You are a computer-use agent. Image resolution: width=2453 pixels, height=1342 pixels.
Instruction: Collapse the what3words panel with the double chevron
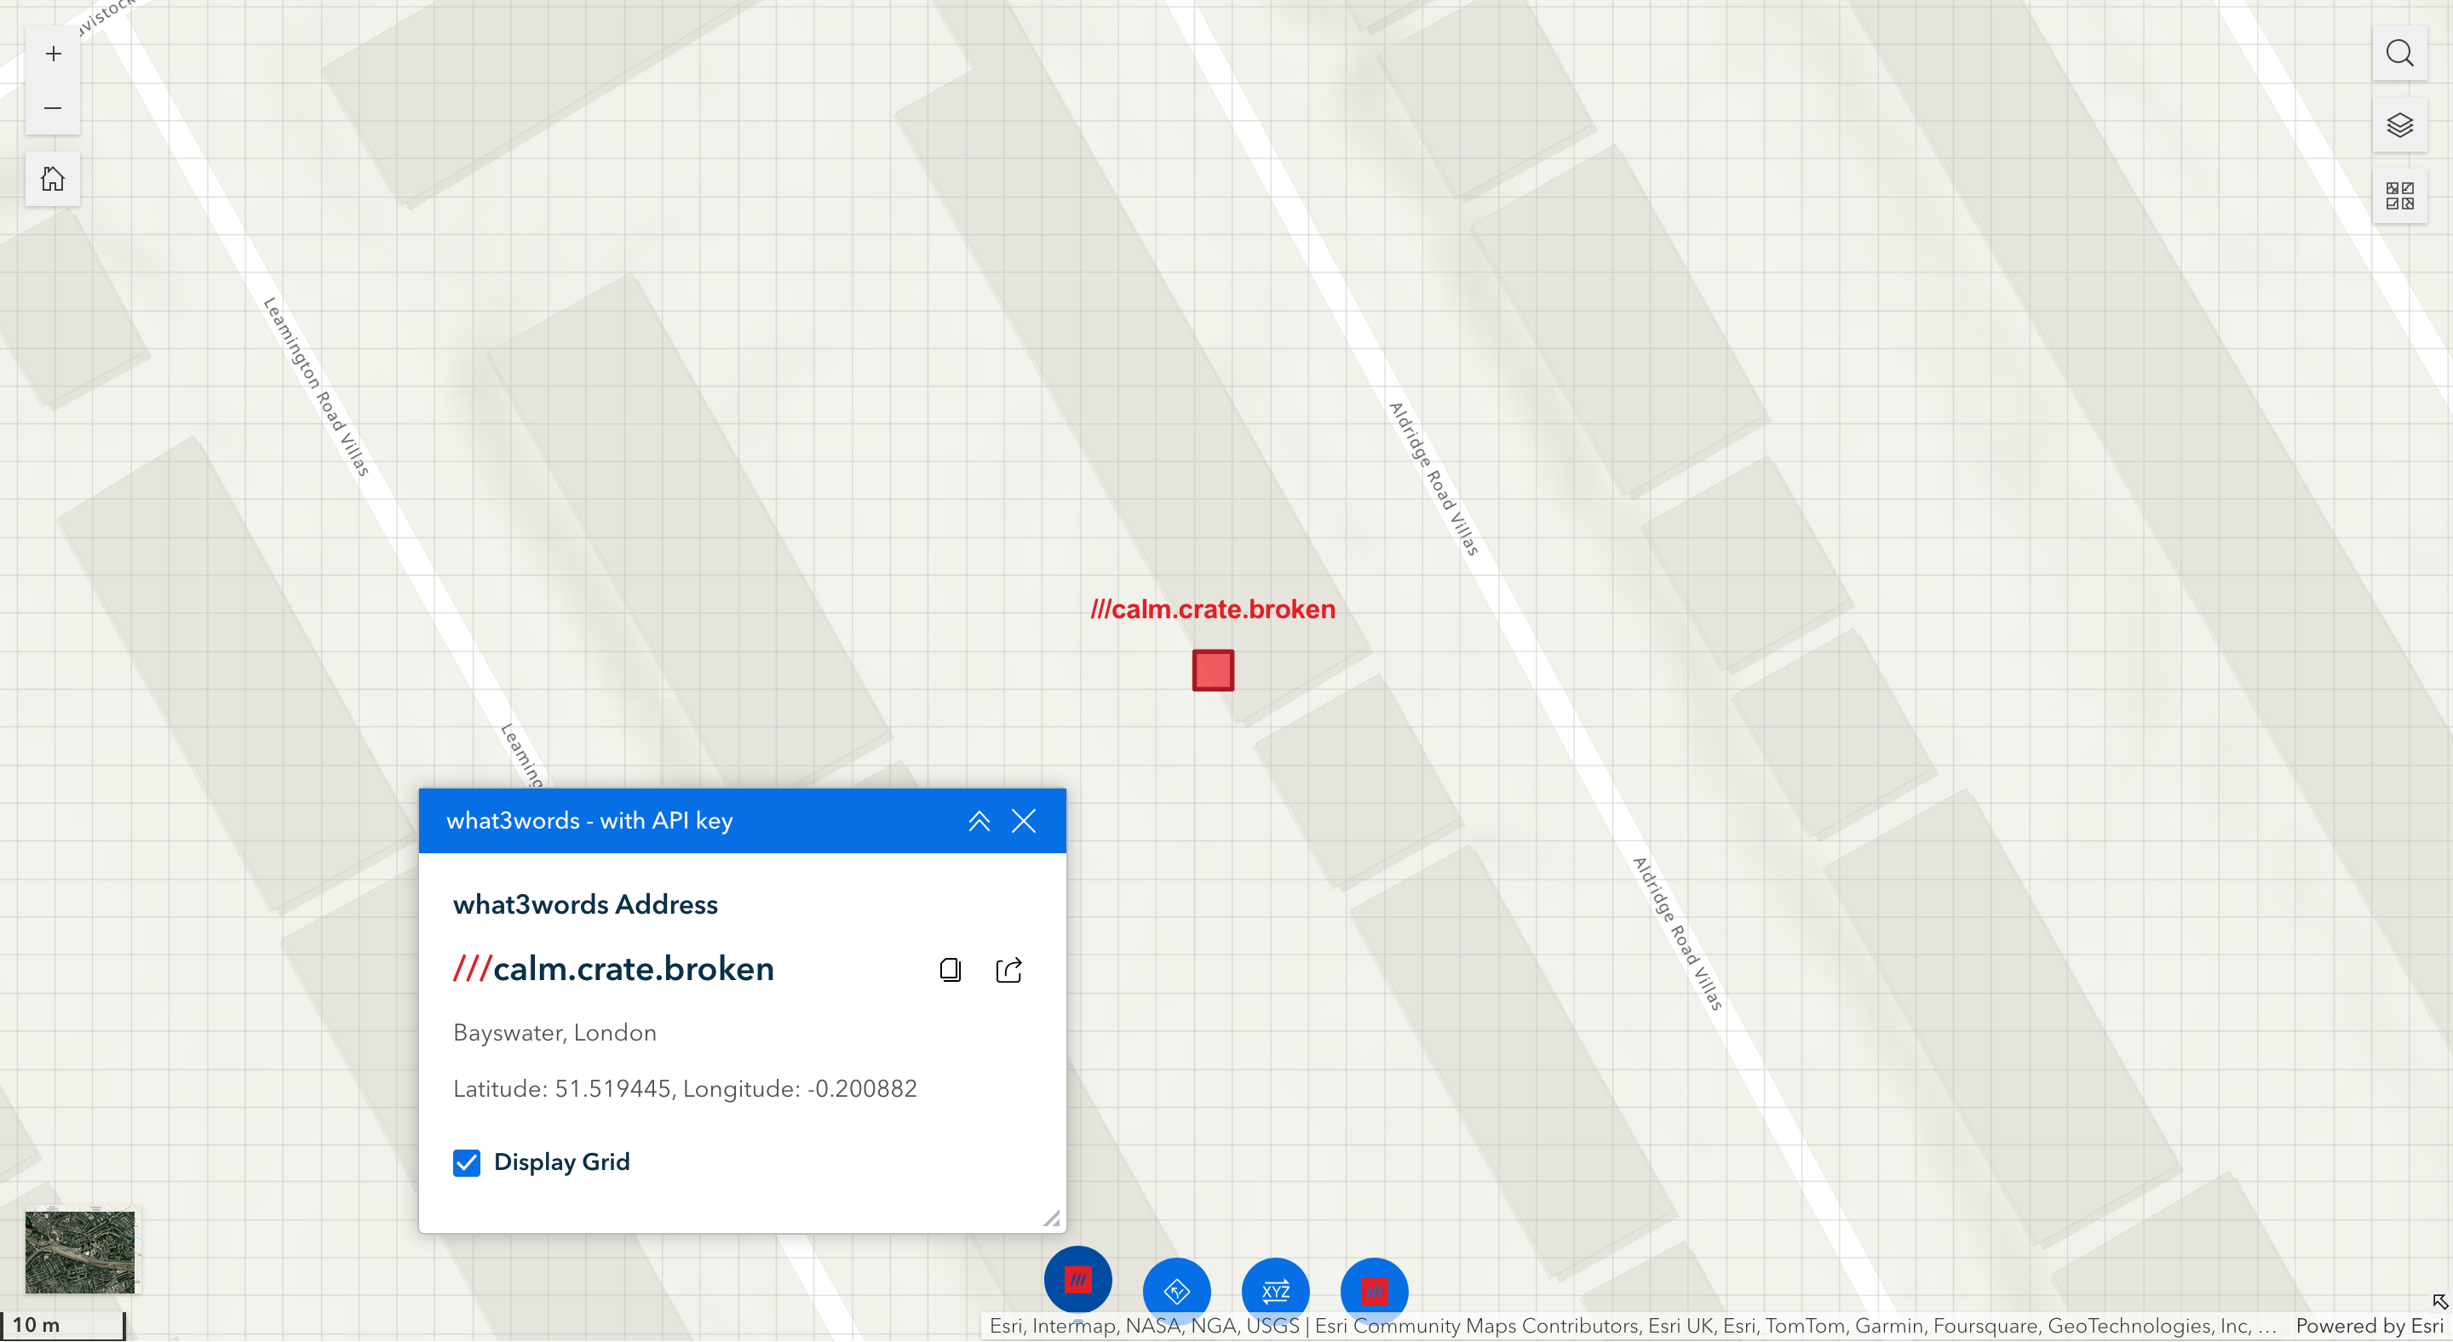click(979, 822)
